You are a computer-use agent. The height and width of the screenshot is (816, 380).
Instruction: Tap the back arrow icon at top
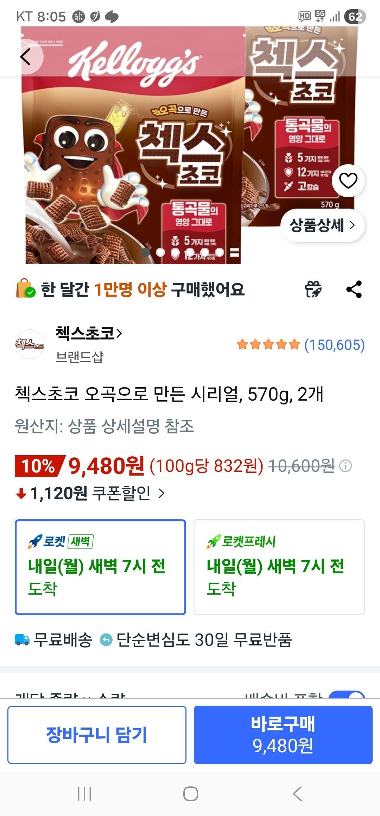tap(25, 57)
